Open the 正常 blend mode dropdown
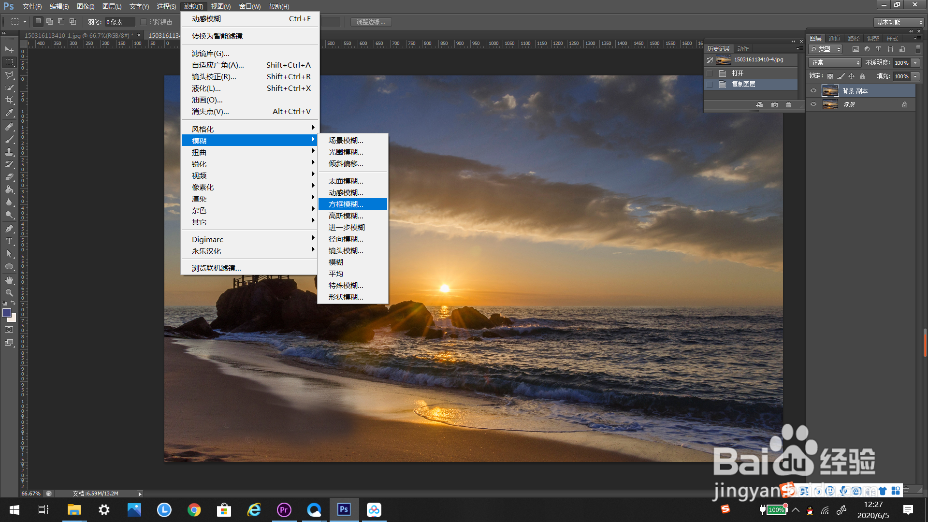Image resolution: width=928 pixels, height=522 pixels. coord(835,63)
